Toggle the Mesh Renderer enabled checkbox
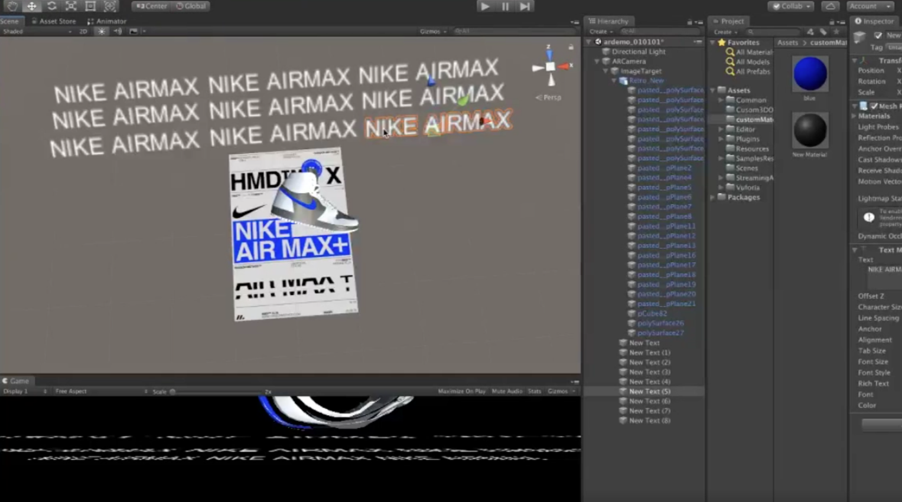The height and width of the screenshot is (502, 902). point(874,106)
